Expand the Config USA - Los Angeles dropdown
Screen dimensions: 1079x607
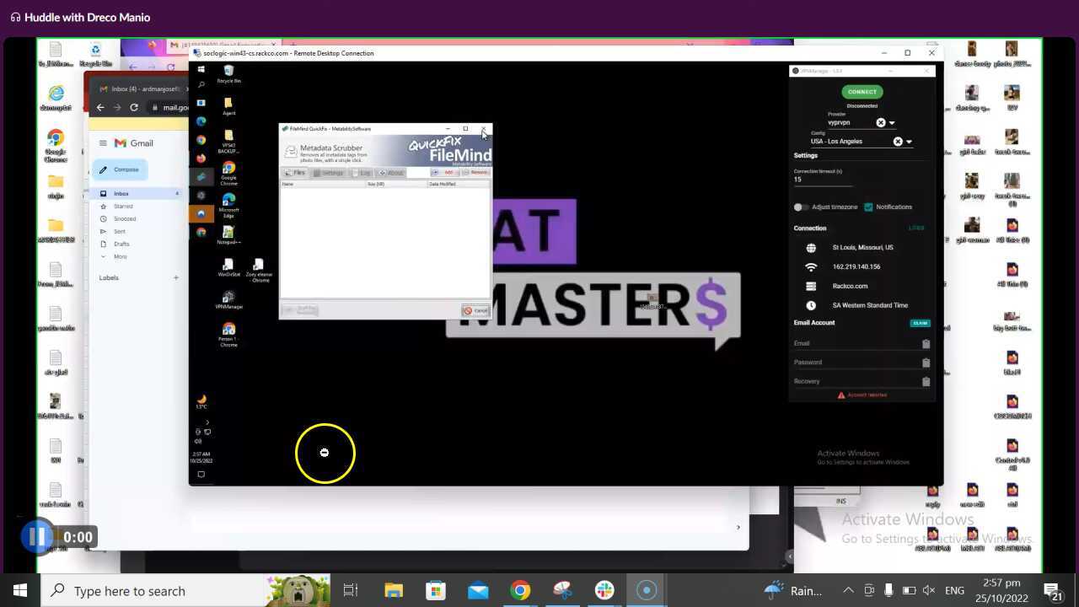click(909, 142)
